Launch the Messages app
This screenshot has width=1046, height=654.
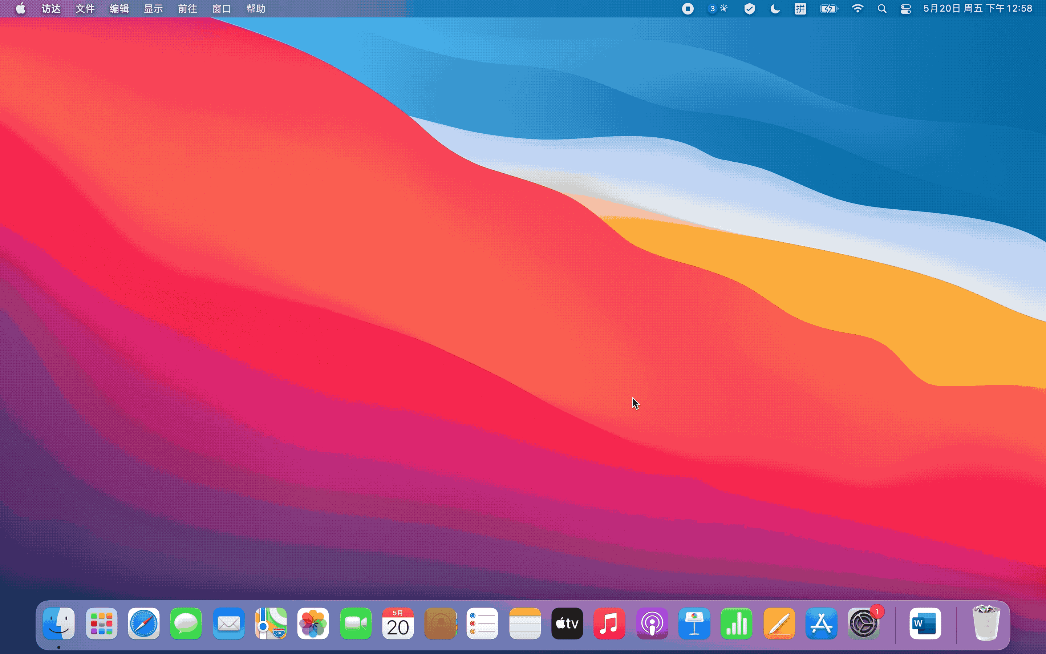tap(186, 623)
